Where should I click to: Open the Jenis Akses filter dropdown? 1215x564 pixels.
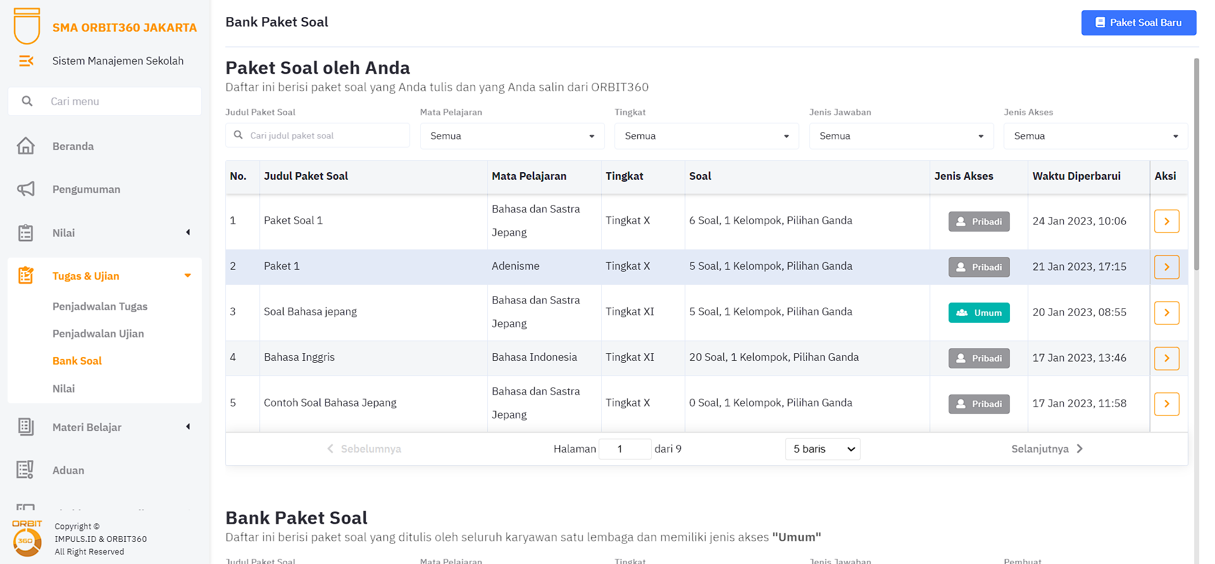point(1095,136)
